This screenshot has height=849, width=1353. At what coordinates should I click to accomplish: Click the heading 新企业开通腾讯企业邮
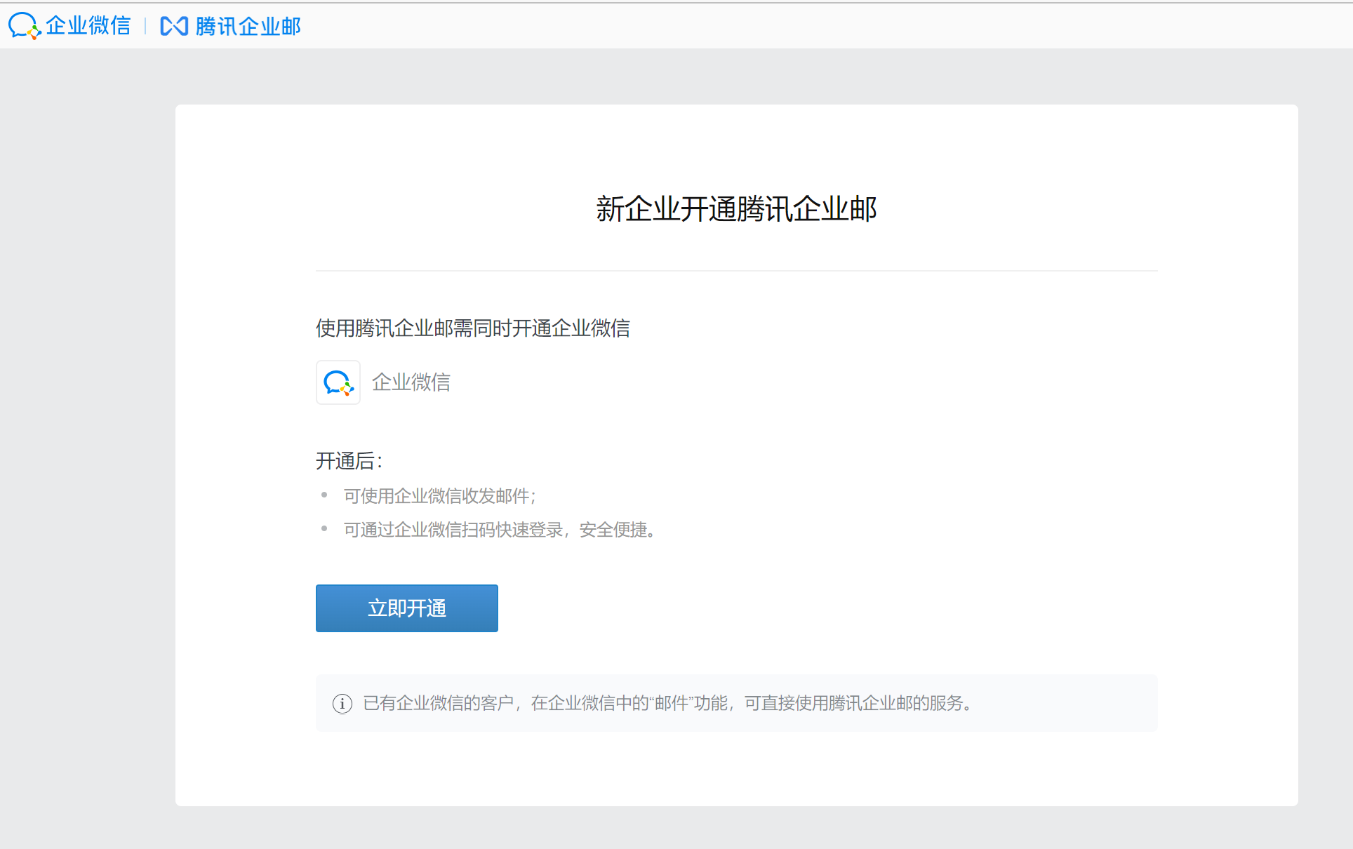click(737, 209)
